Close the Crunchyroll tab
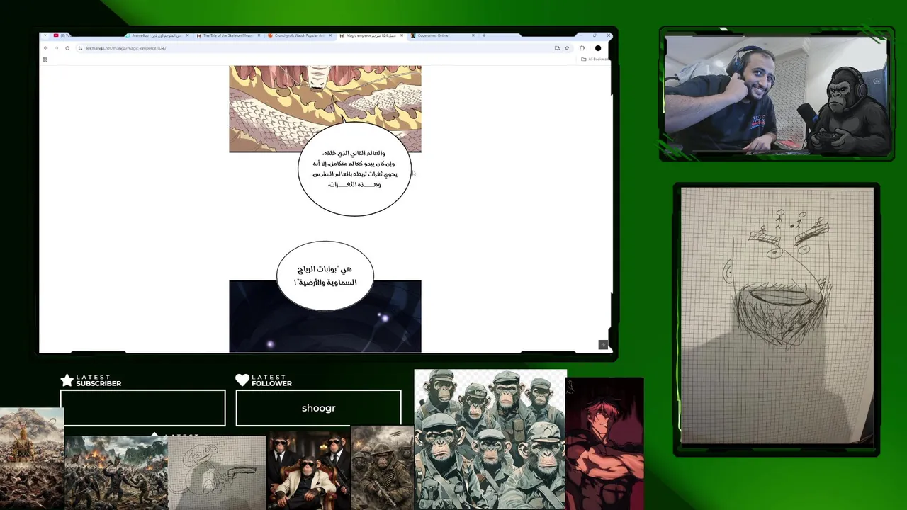The image size is (907, 510). [330, 35]
